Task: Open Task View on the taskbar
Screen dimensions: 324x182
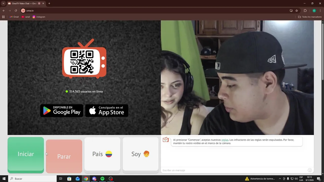Action: tap(61, 179)
